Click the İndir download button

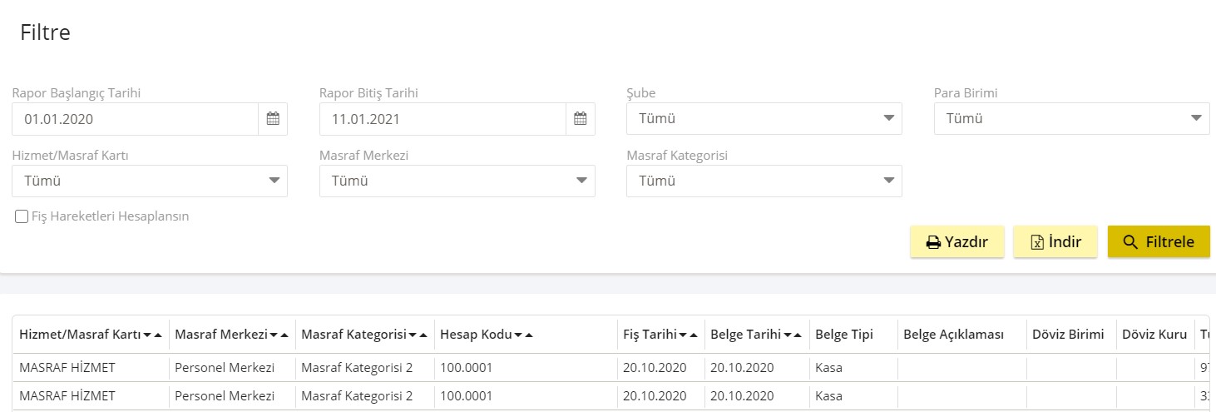coord(1055,242)
